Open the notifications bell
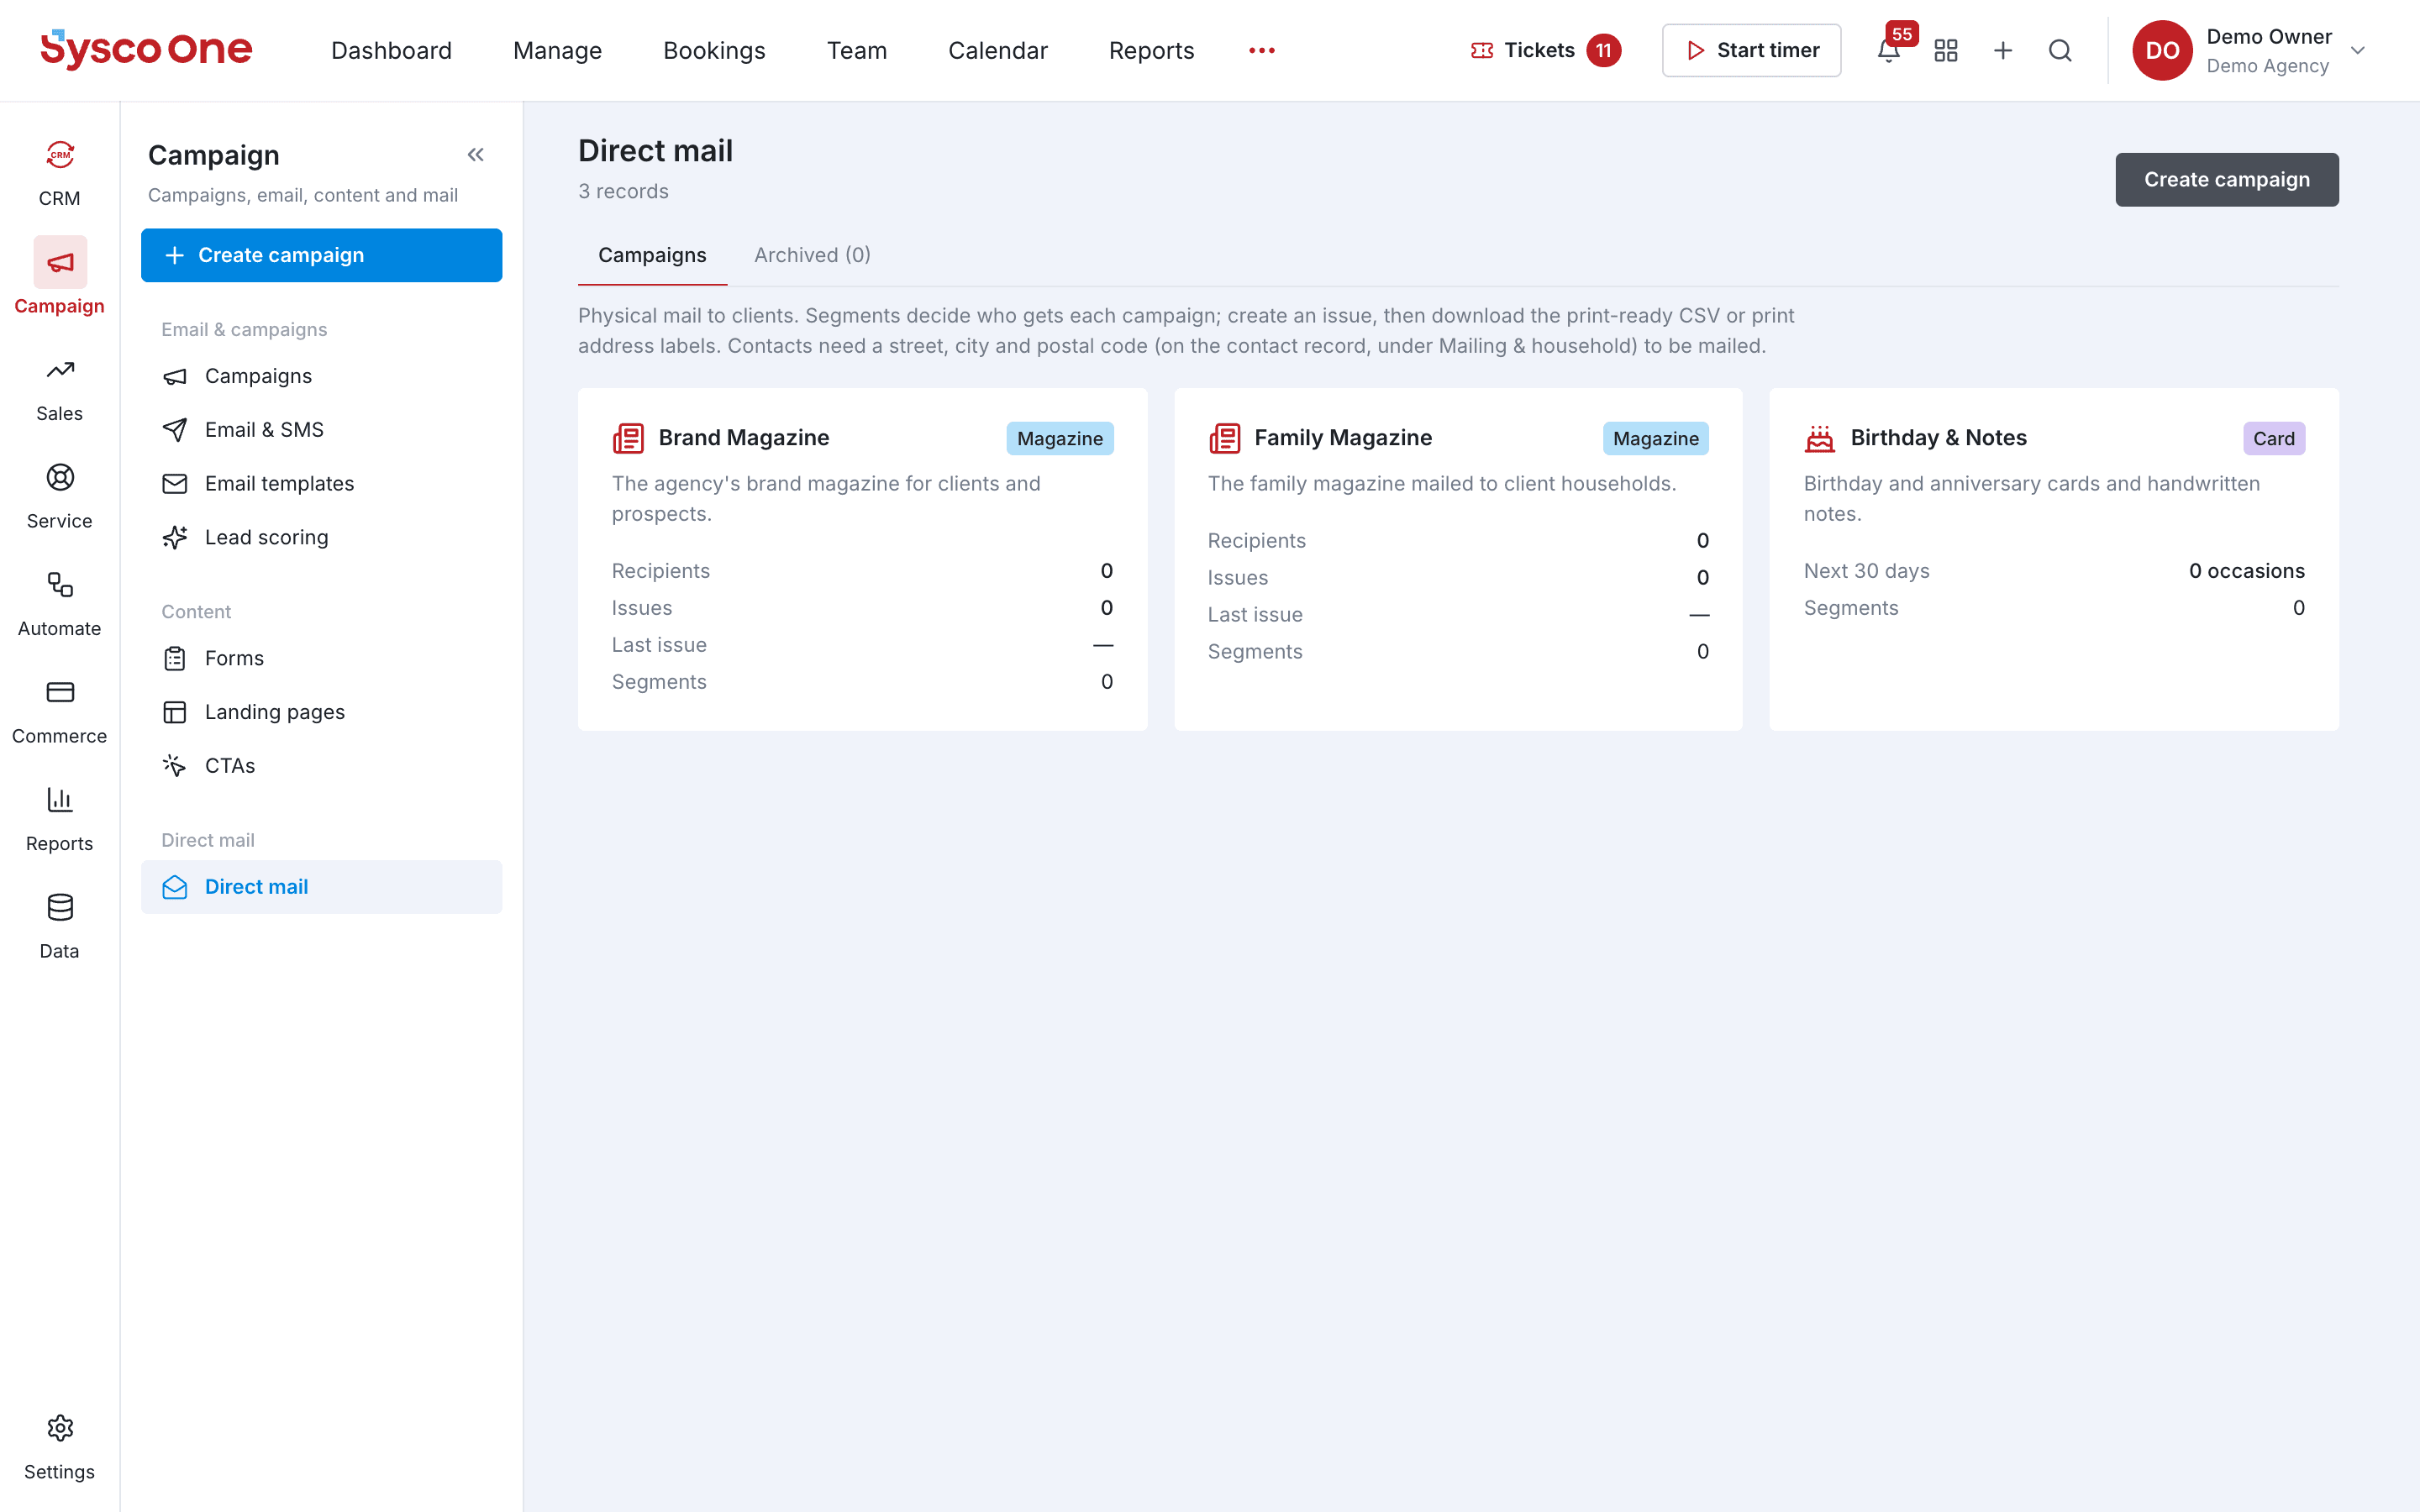The width and height of the screenshot is (2420, 1512). point(1888,50)
